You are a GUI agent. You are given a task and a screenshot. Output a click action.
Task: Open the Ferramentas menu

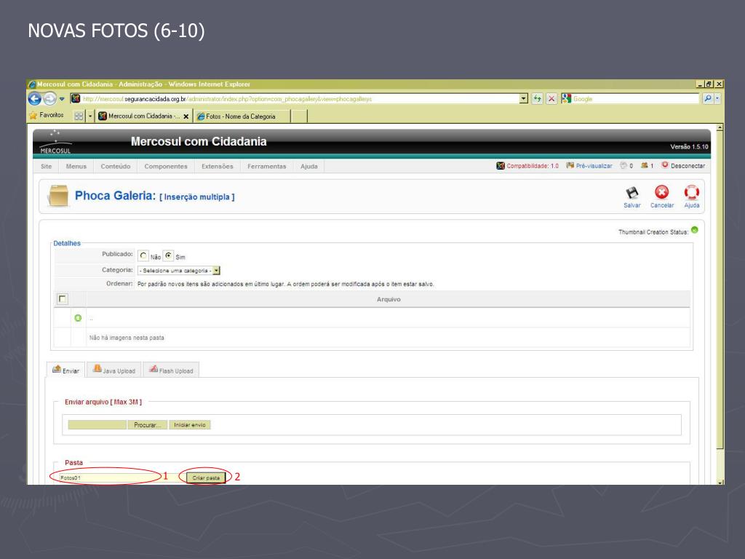point(266,167)
